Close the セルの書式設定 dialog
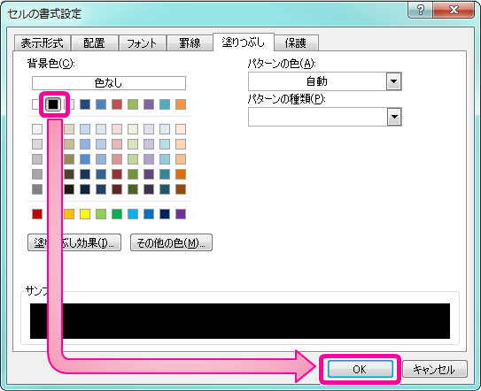Image resolution: width=481 pixels, height=391 pixels. (454, 11)
